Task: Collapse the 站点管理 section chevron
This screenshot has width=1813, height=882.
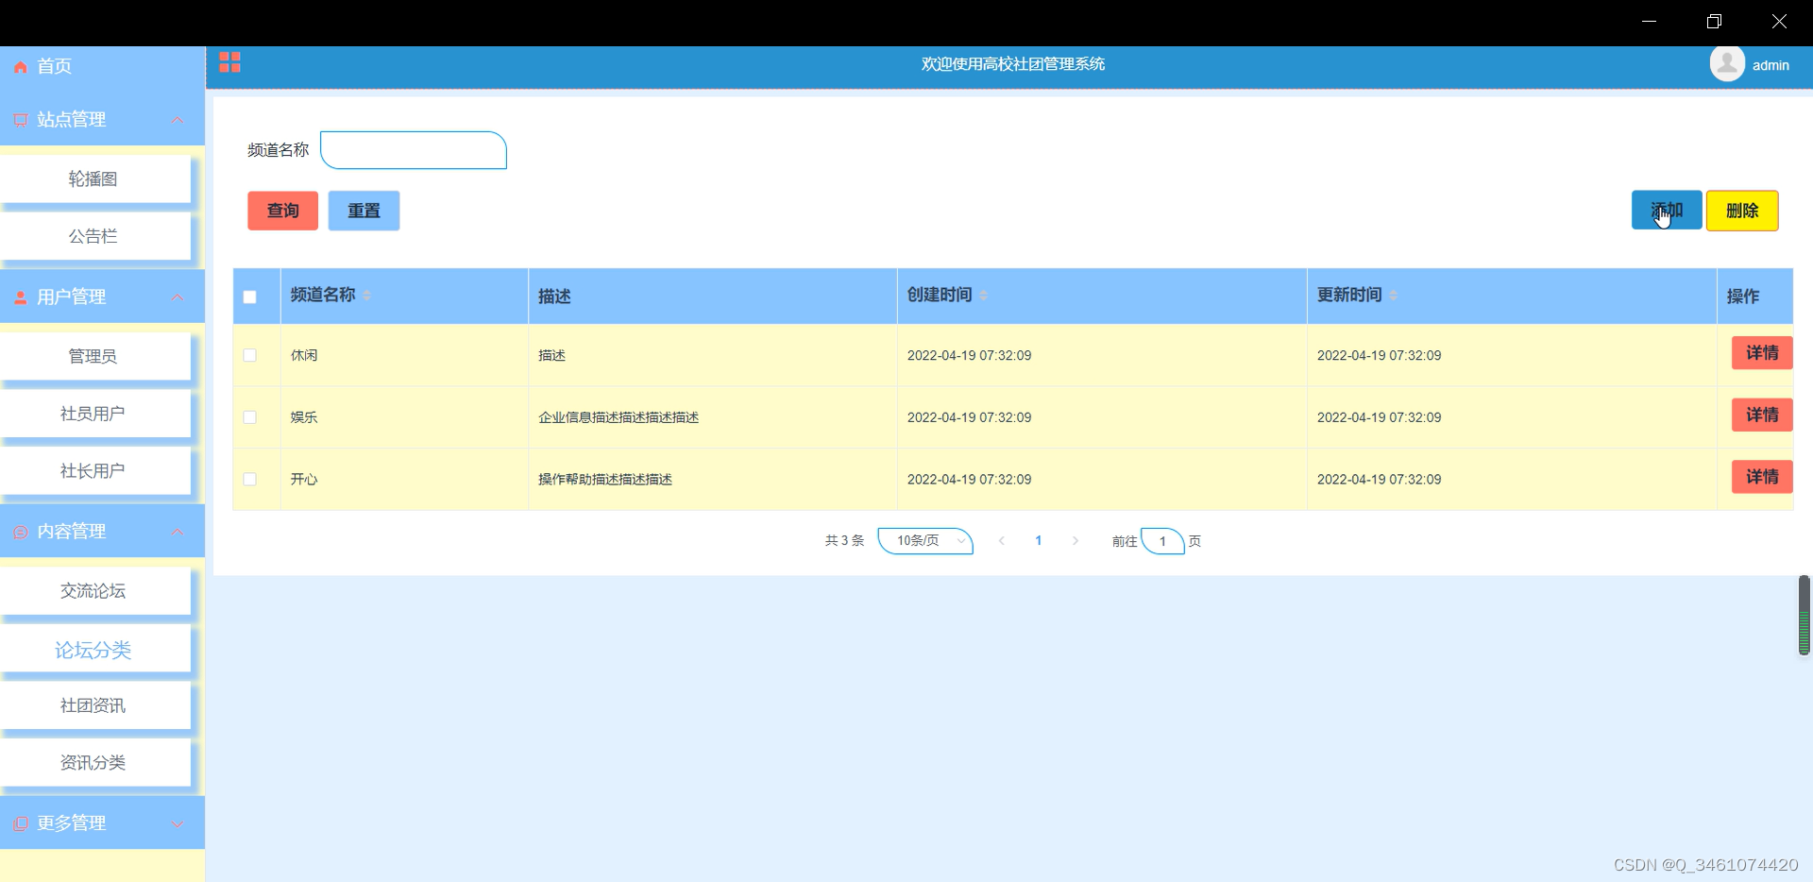Action: click(x=178, y=120)
